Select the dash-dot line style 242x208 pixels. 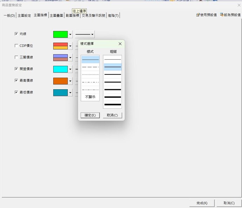click(90, 82)
